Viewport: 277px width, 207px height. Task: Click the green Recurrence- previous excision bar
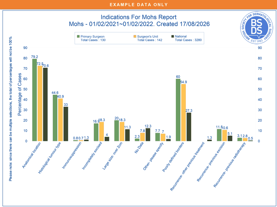click(x=219, y=135)
